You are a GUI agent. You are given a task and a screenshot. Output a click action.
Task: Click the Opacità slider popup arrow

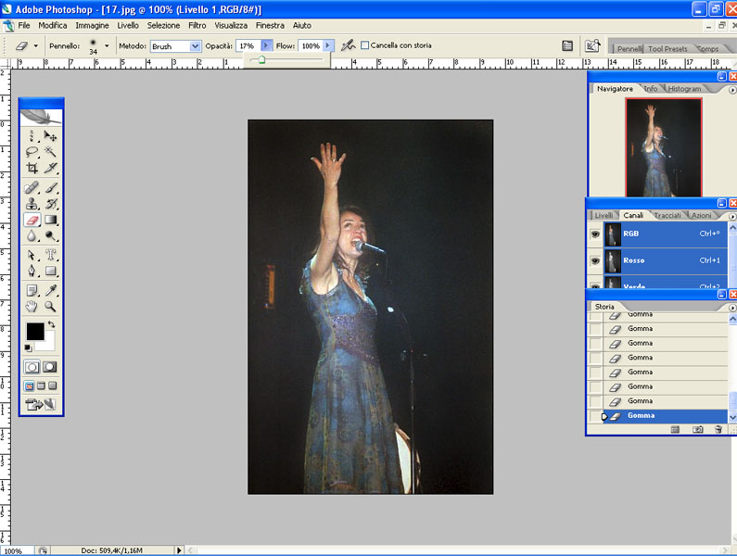(265, 45)
